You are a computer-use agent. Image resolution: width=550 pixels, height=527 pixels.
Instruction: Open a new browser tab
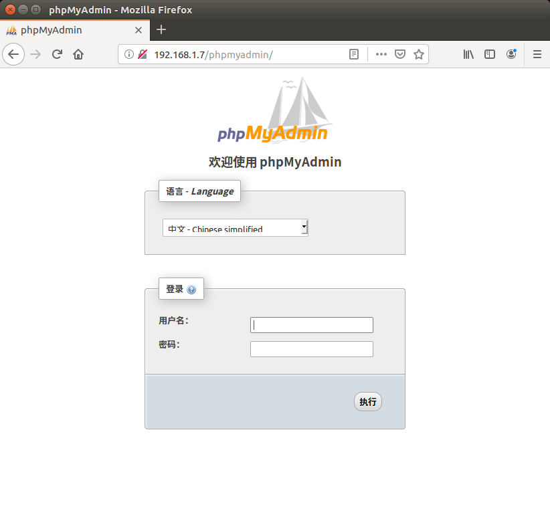click(x=161, y=30)
